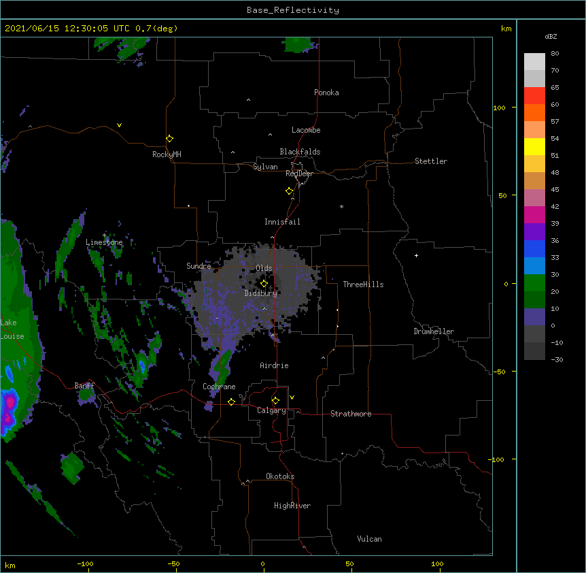Pick the bright green 30-20 dBZ legend swatch

click(534, 283)
